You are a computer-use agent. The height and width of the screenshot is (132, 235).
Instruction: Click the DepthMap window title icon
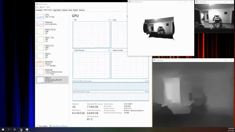(154, 60)
